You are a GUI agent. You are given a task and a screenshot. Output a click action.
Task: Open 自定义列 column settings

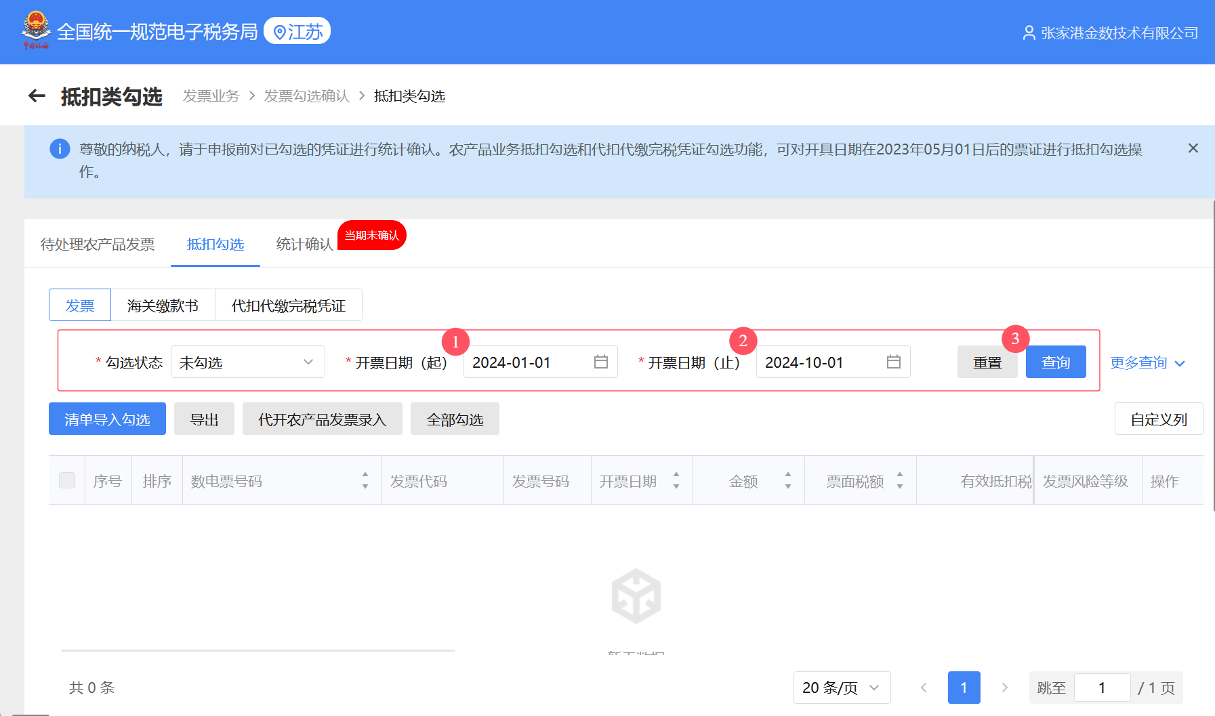(x=1159, y=419)
